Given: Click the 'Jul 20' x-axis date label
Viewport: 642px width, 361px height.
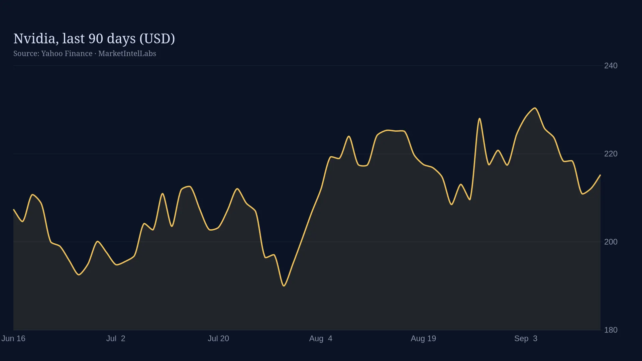Looking at the screenshot, I should click(218, 338).
